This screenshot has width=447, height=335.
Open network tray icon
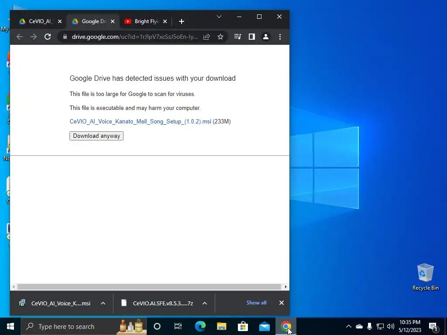(x=380, y=326)
